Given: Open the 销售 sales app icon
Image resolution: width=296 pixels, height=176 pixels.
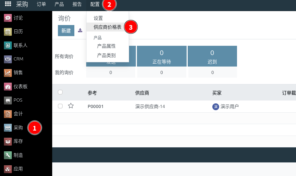Looking at the screenshot, I should click(8, 73).
